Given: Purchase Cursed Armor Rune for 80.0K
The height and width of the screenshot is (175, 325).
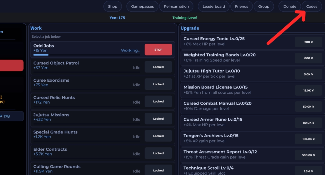Looking at the screenshot, I should click(x=308, y=123).
